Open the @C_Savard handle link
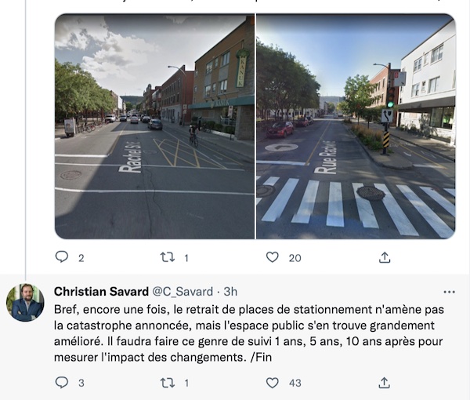 click(183, 292)
